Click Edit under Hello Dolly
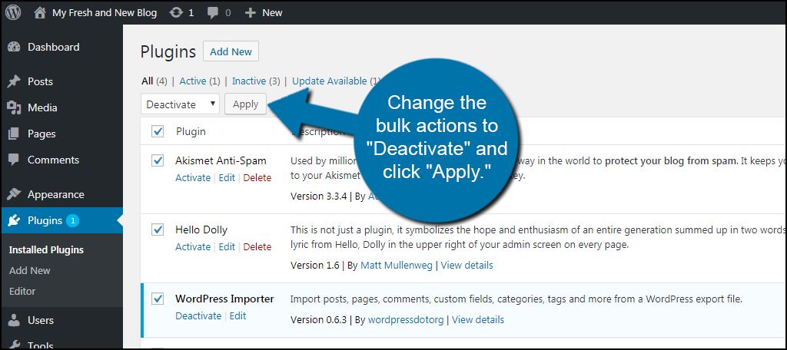The image size is (787, 350). (227, 246)
